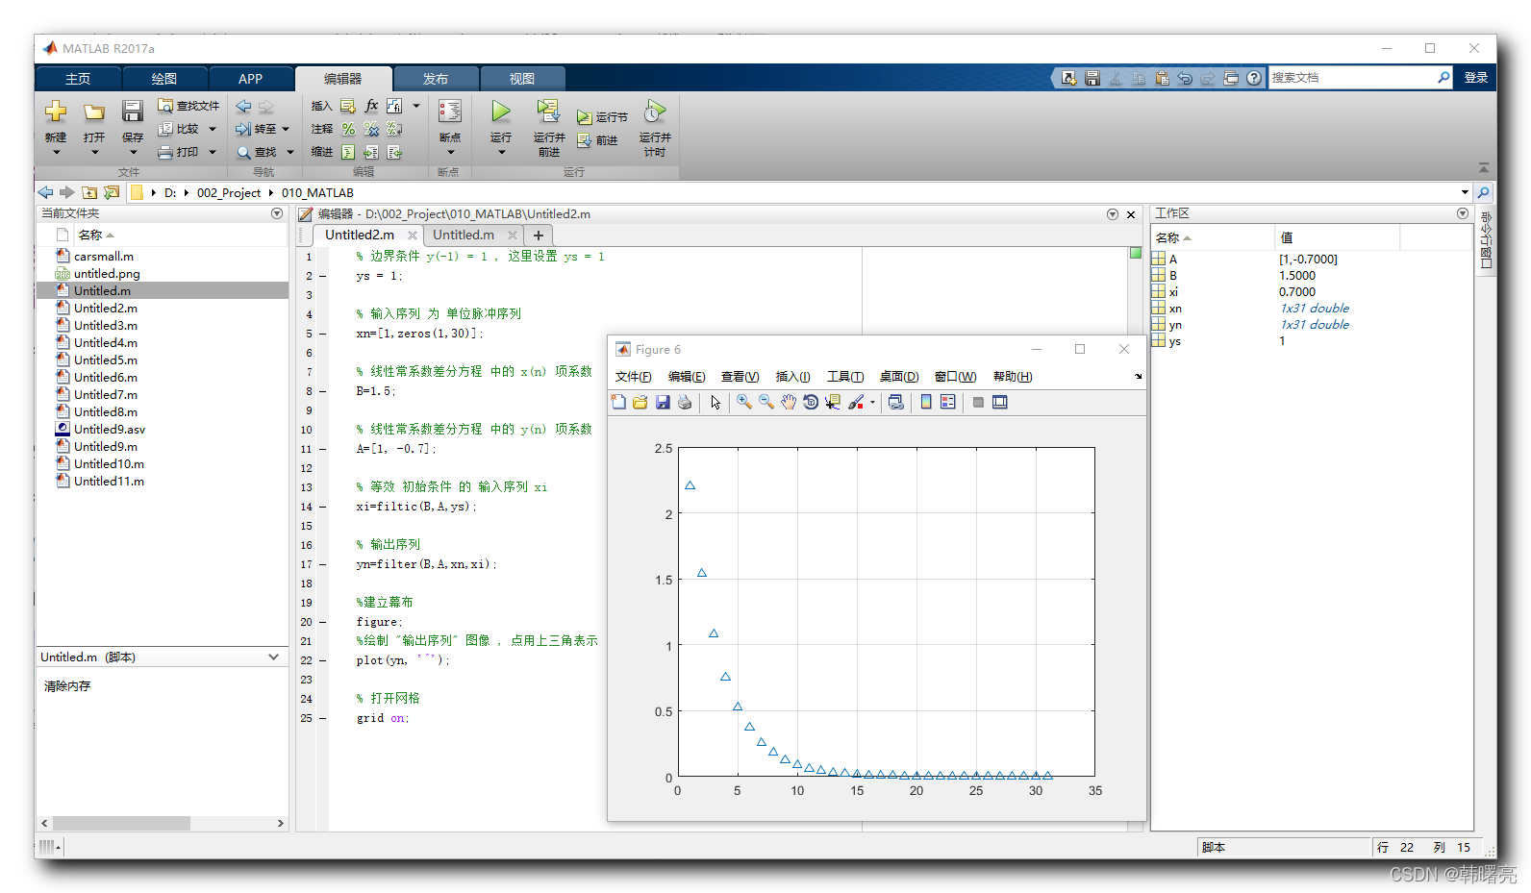The height and width of the screenshot is (893, 1531).
Task: Open 插入(I) menu in Figure 6
Action: pyautogui.click(x=792, y=377)
